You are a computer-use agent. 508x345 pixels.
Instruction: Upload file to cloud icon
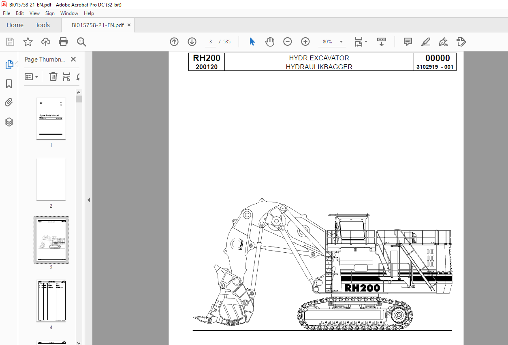pos(46,42)
